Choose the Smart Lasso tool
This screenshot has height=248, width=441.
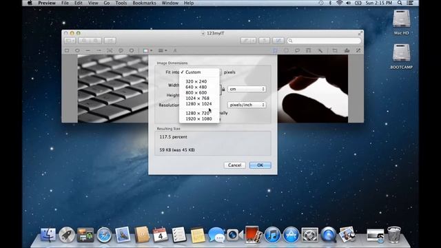tap(308, 50)
